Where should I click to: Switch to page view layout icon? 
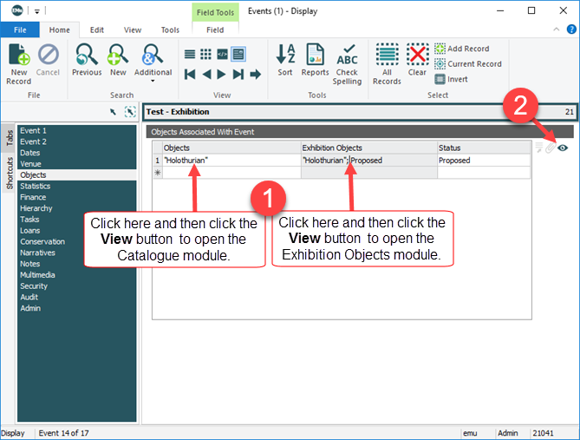pyautogui.click(x=238, y=54)
